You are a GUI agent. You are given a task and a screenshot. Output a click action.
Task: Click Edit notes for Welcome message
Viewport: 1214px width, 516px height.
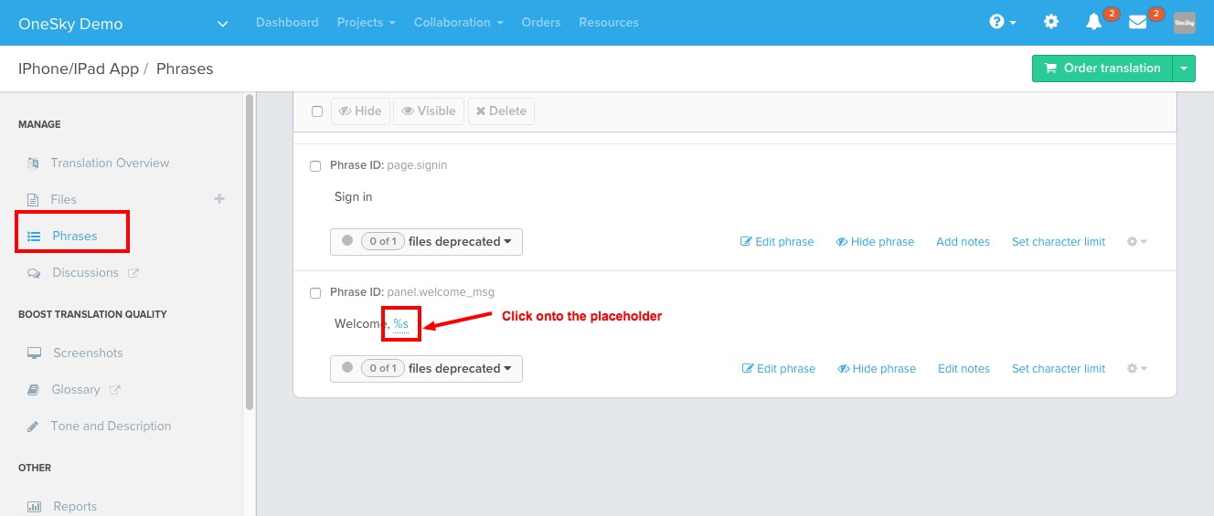(x=964, y=369)
